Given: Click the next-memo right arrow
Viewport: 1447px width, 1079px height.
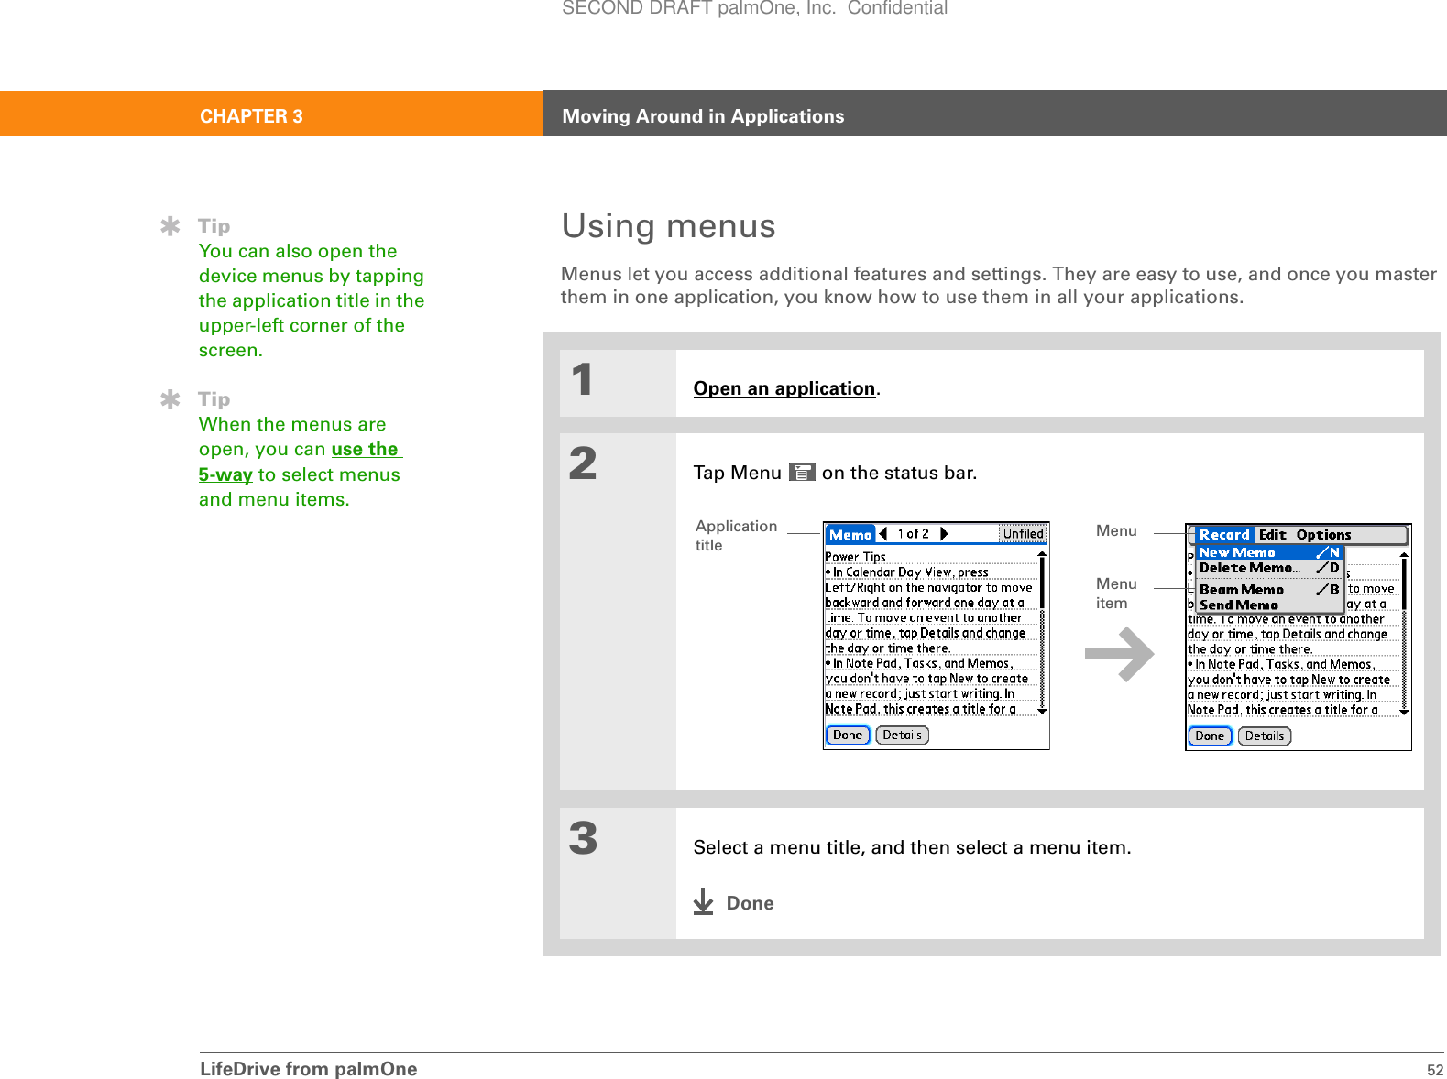Looking at the screenshot, I should point(944,534).
